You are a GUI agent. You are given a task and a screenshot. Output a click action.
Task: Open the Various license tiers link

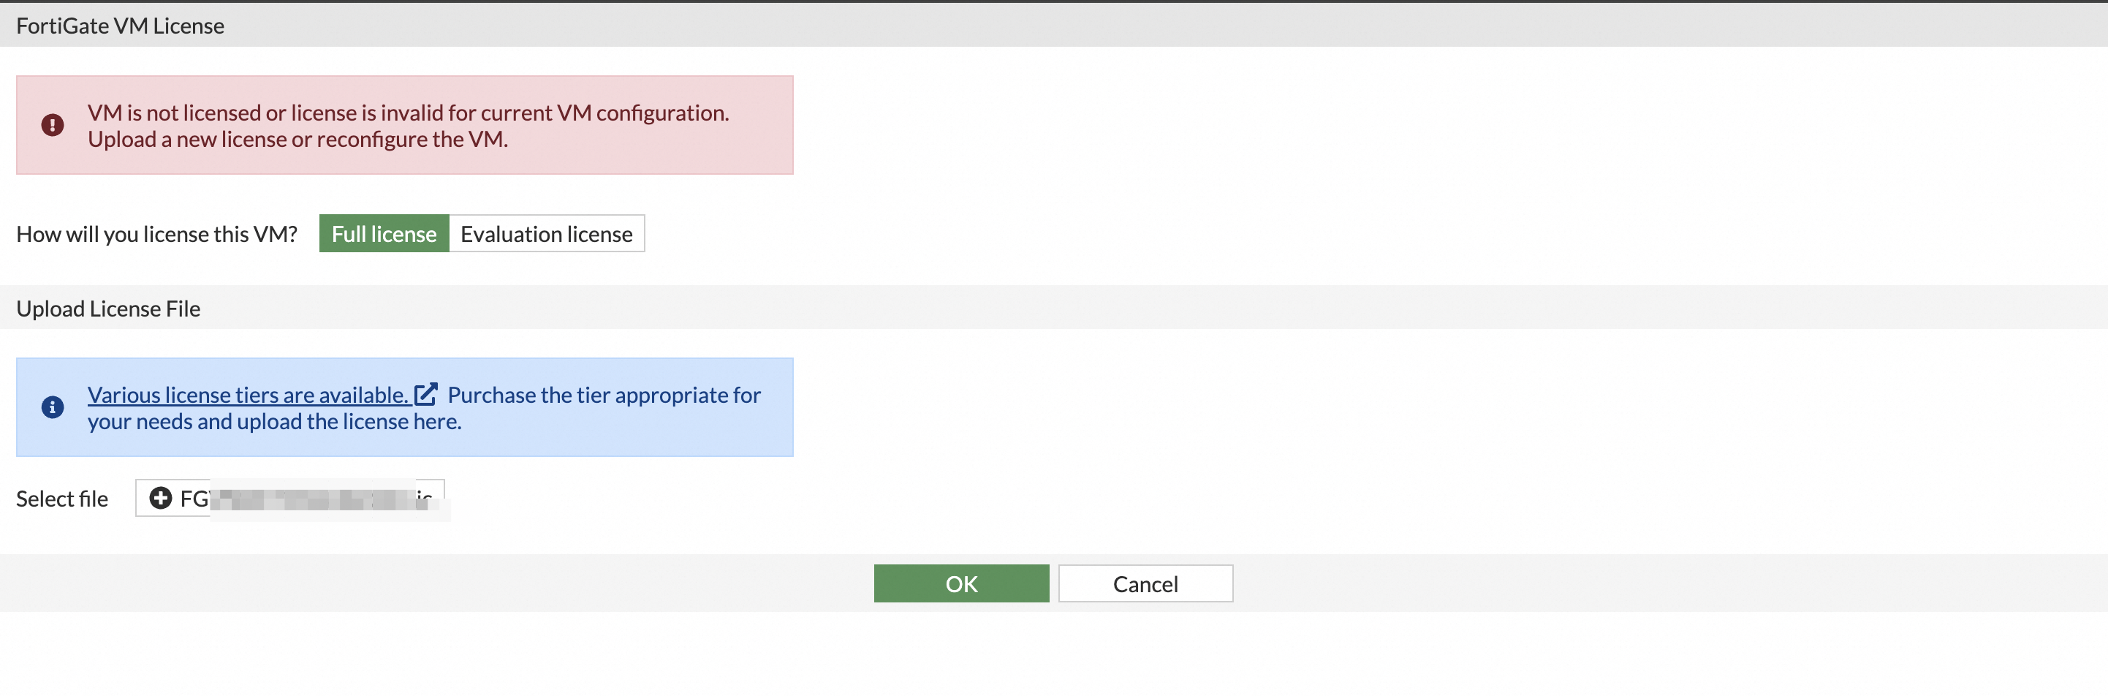(x=247, y=395)
